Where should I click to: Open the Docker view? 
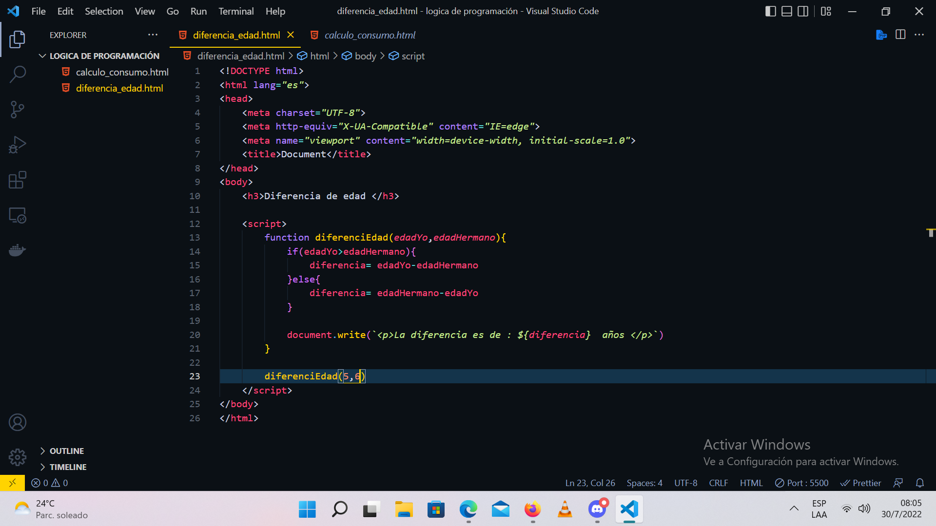click(x=17, y=250)
